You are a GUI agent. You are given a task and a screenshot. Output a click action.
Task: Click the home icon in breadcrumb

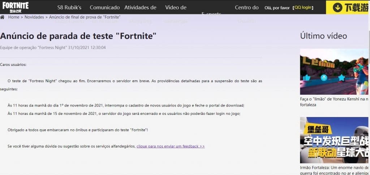pos(2,17)
